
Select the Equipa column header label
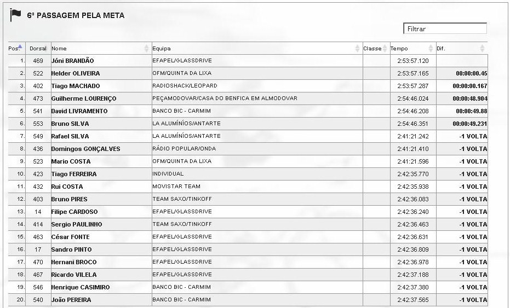161,49
